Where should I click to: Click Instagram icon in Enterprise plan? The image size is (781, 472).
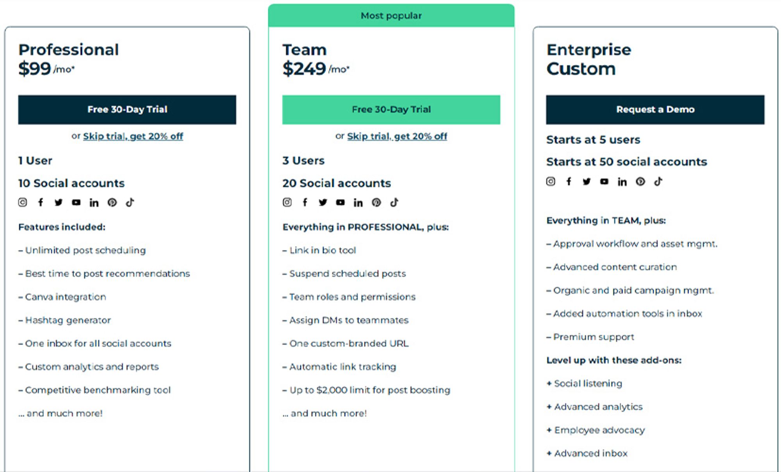(551, 181)
